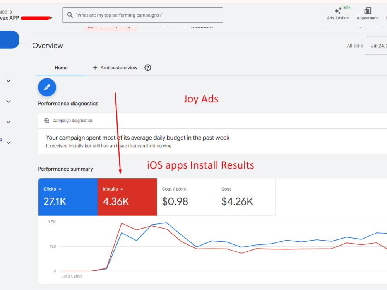Click the Overview page title
387x290 pixels.
tap(47, 46)
